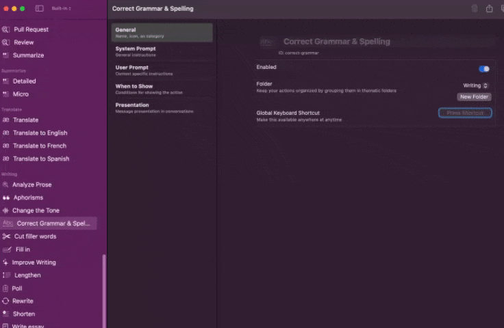Image resolution: width=504 pixels, height=328 pixels.
Task: Select the Rewrite action
Action: pos(23,301)
